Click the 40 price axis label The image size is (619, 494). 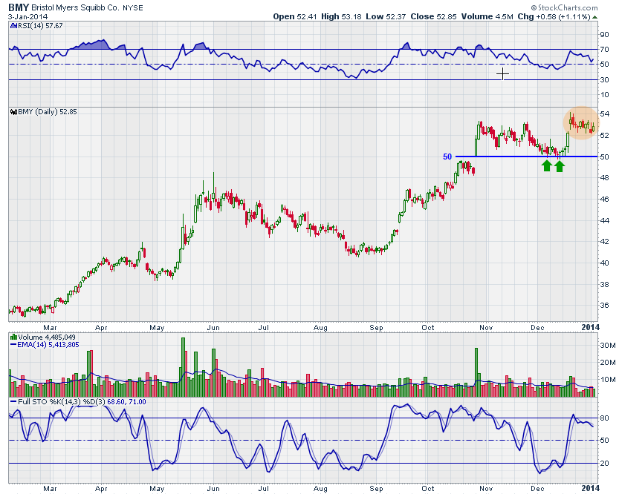[604, 263]
